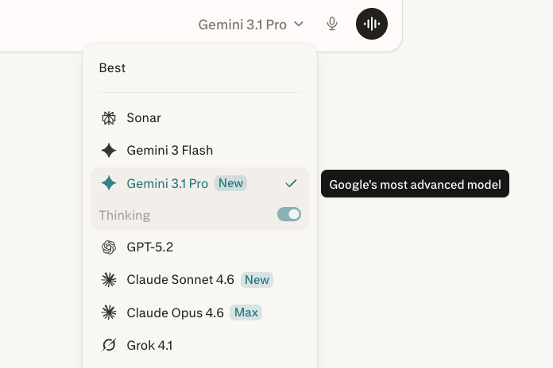Click the New badge on Claude Sonnet 4.6
Viewport: 553px width, 368px height.
coord(257,280)
